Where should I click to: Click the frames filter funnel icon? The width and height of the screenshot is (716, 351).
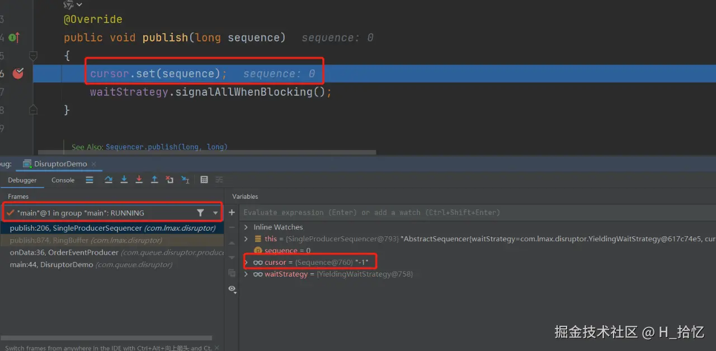(200, 213)
